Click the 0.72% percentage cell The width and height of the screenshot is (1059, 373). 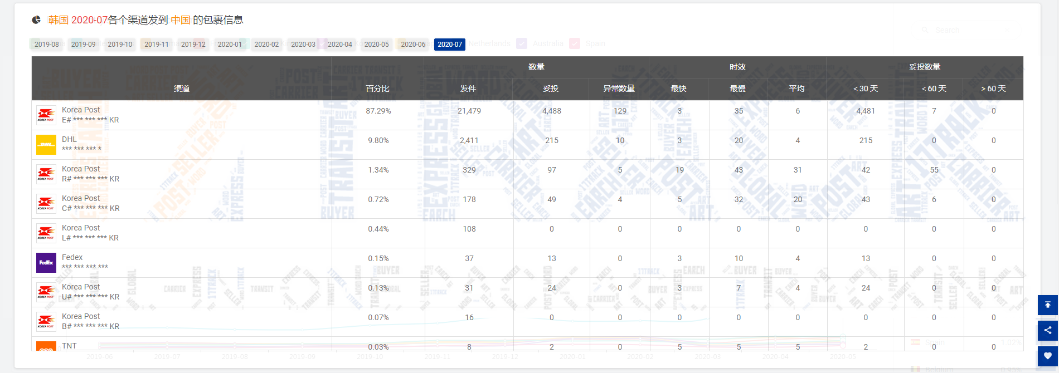378,199
